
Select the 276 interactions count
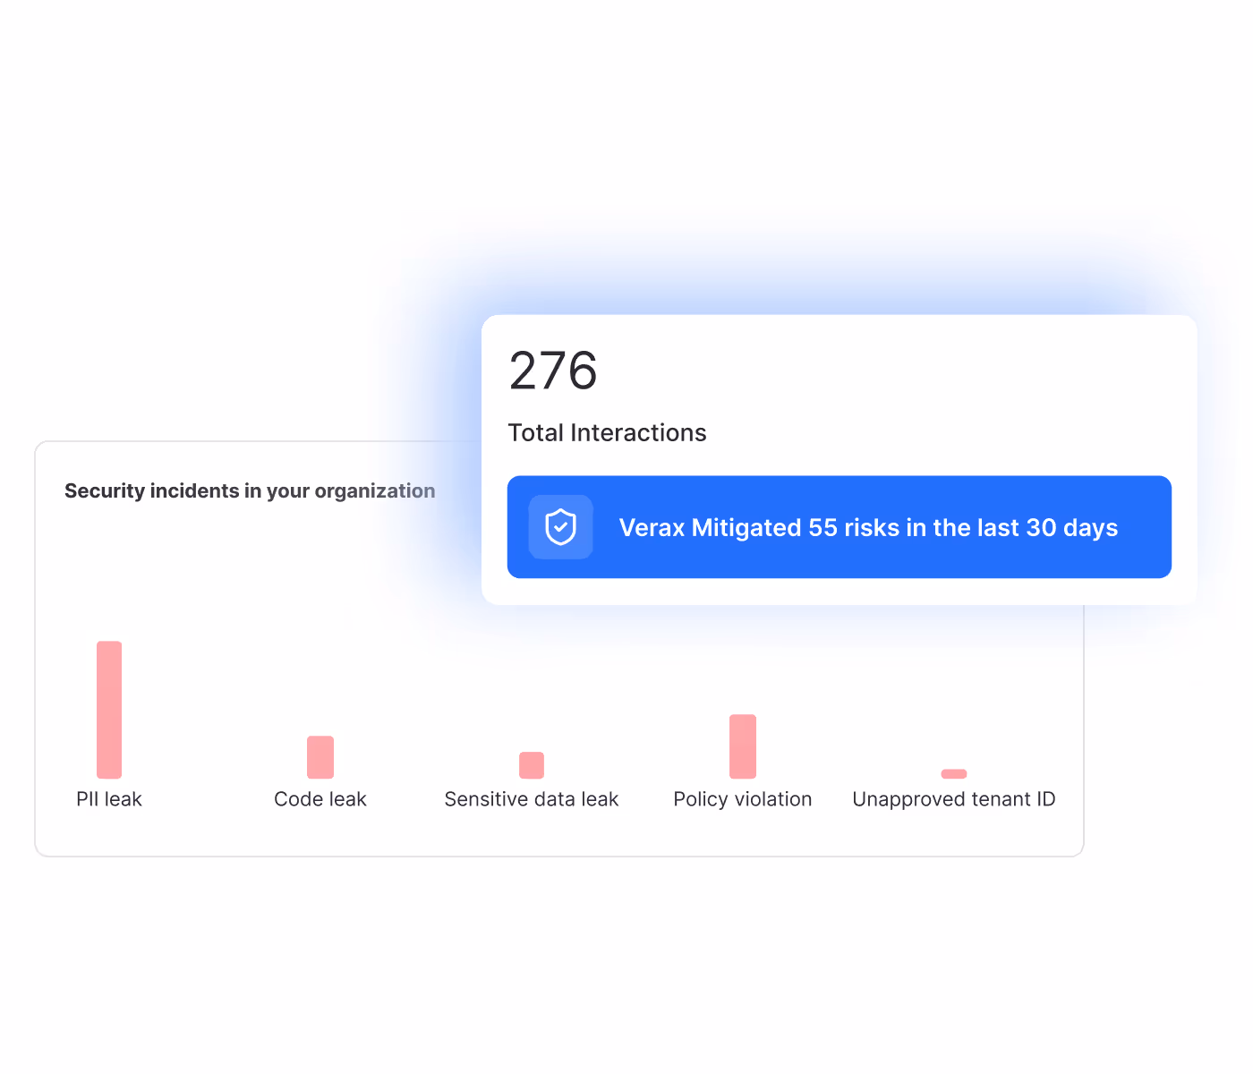coord(553,371)
